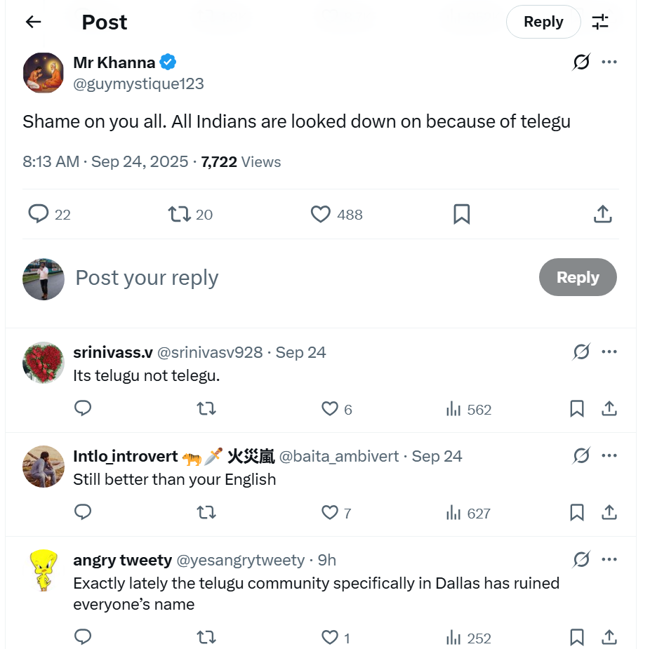Bookmark Mr Khanna's post
650x649 pixels.
461,214
